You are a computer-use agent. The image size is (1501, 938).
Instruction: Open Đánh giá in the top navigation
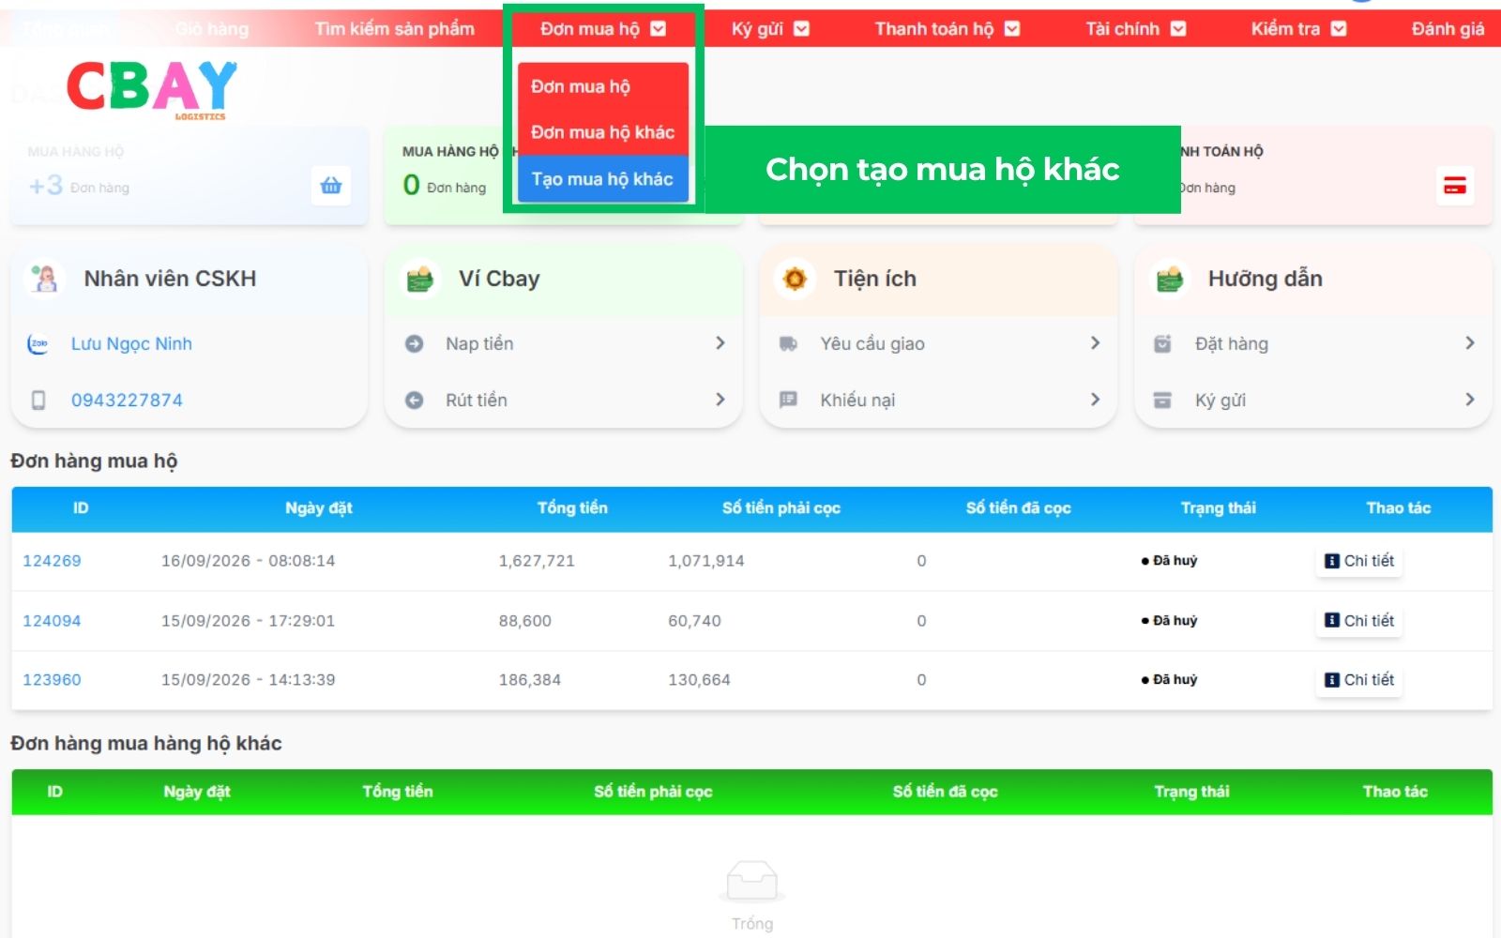click(x=1448, y=29)
